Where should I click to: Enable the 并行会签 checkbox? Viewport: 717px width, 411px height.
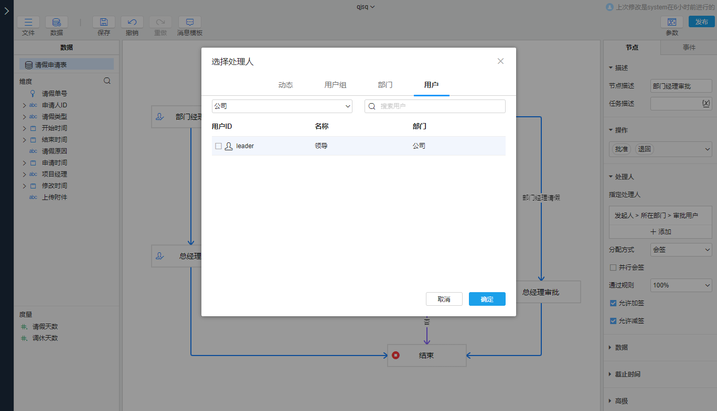[613, 268]
